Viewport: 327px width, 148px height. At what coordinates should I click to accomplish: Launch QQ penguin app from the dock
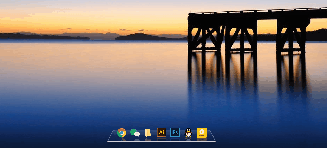point(188,133)
